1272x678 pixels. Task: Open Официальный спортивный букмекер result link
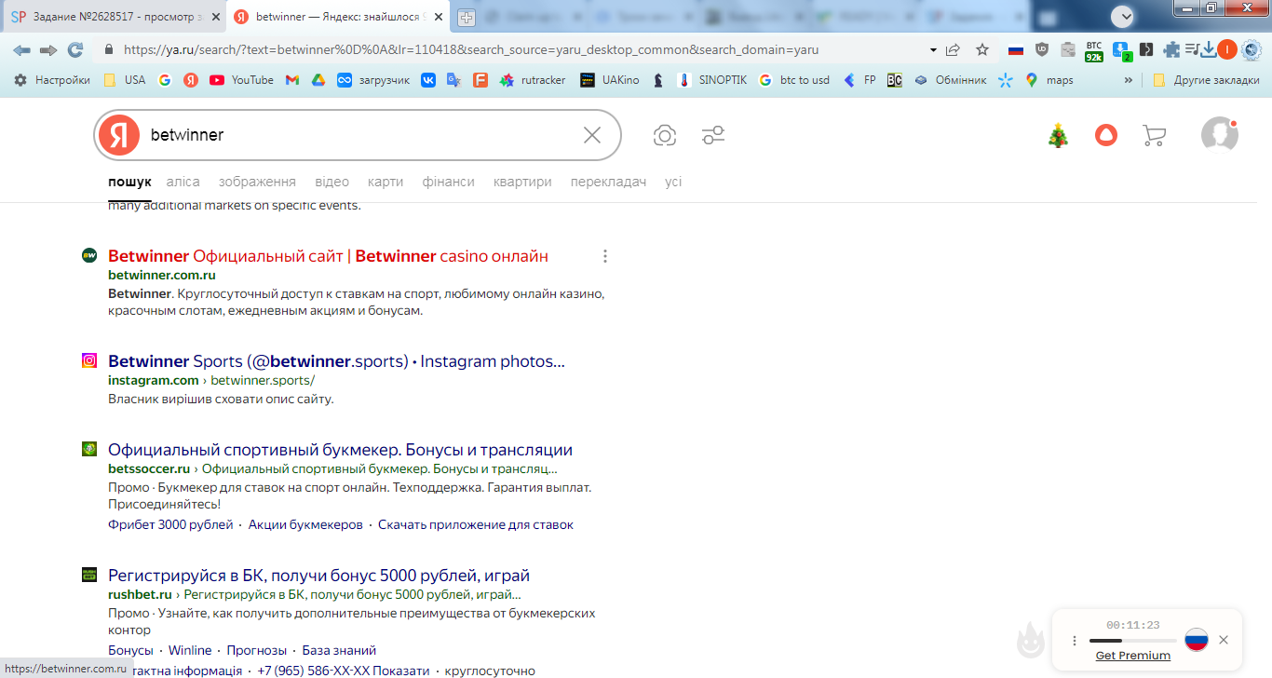340,450
